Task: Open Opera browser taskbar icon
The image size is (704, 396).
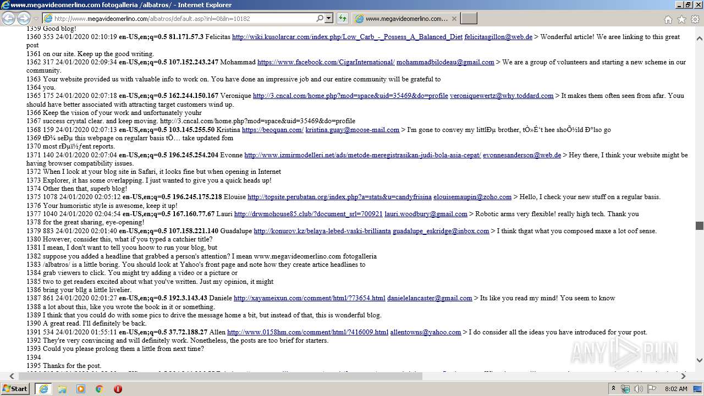Action: 118,389
